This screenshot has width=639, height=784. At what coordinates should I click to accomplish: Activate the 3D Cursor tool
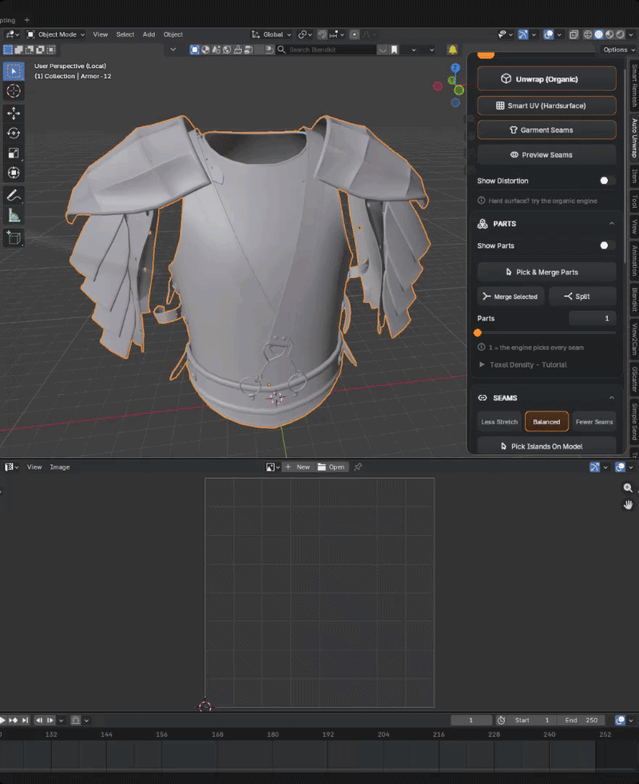coord(14,91)
